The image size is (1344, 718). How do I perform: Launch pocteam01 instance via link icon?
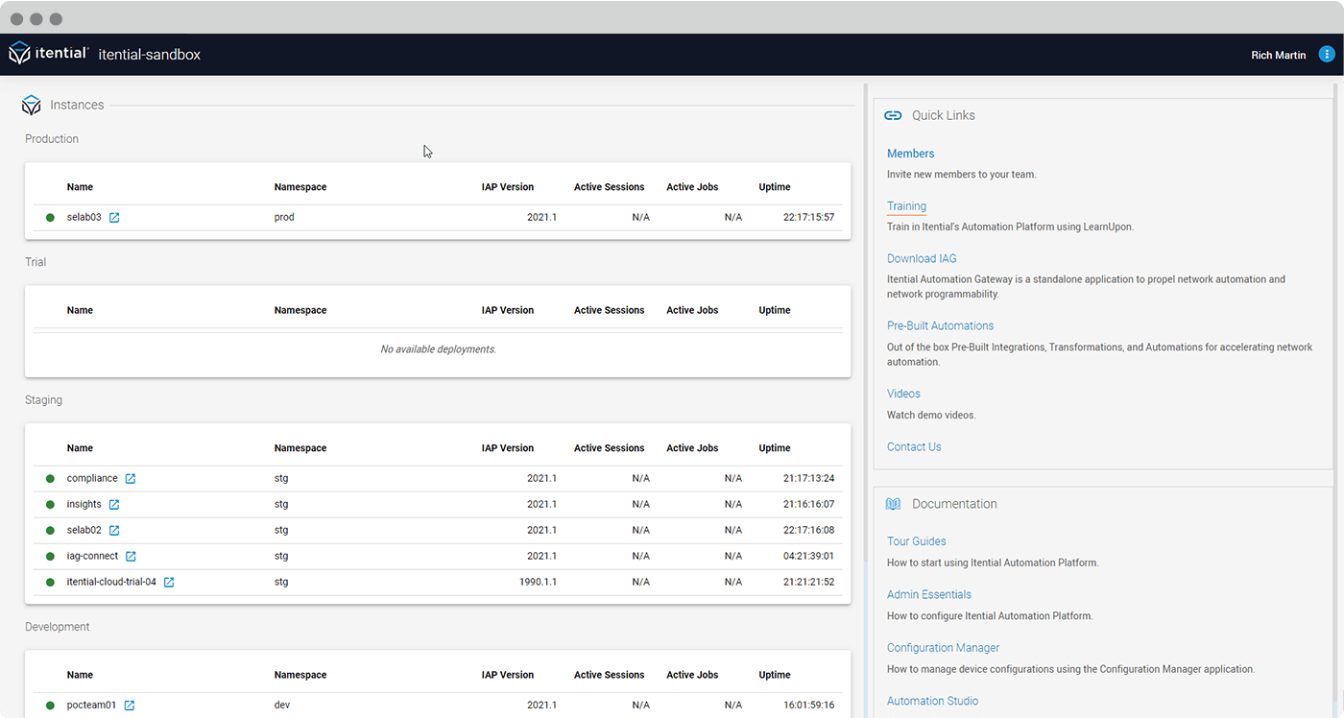pos(130,706)
